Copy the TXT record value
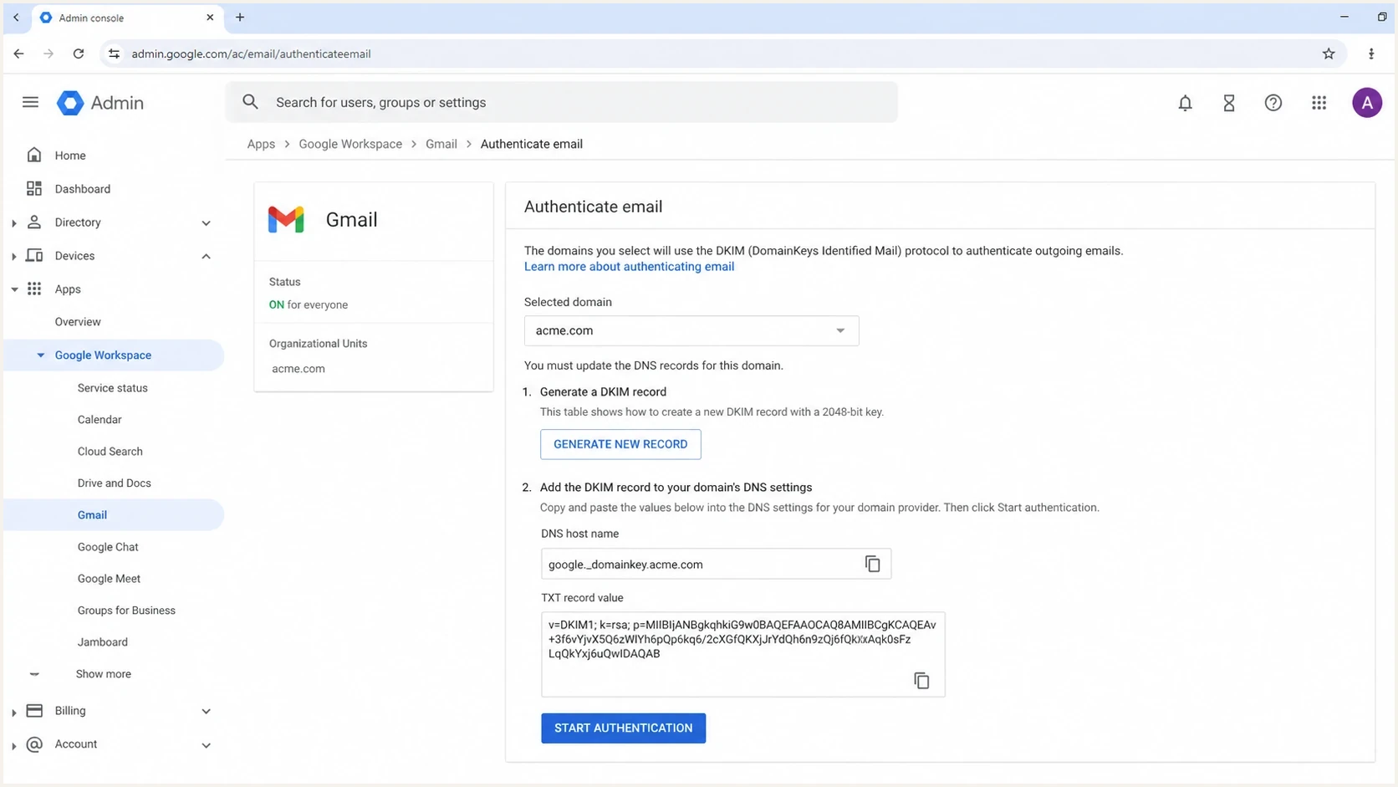1398x787 pixels. tap(921, 681)
